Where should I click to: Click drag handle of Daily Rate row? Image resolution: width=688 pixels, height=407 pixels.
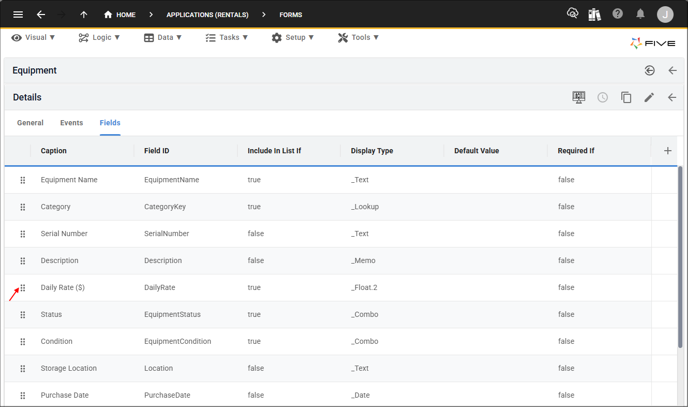pos(23,287)
